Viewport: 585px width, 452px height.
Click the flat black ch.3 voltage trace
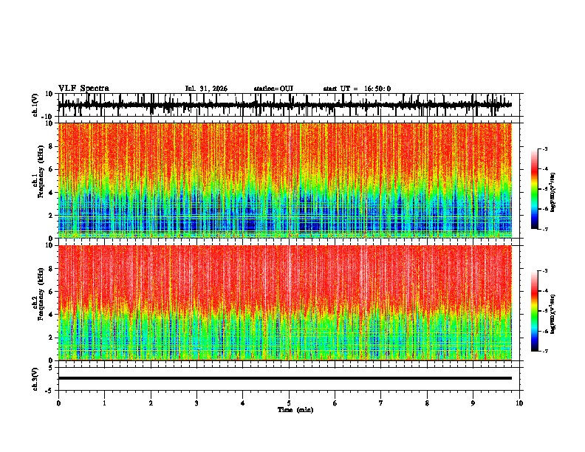(285, 378)
